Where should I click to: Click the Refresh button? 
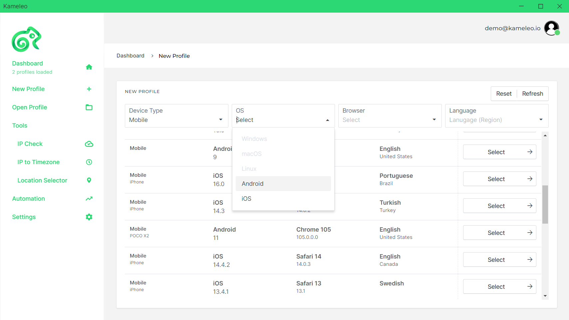coord(532,93)
